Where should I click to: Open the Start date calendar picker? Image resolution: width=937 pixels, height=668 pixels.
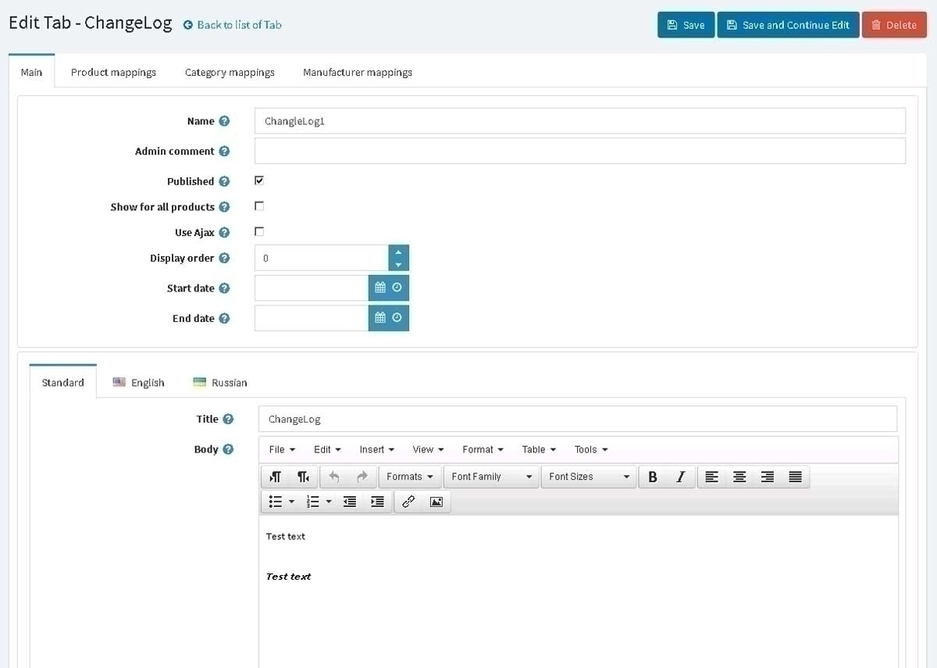tap(380, 288)
